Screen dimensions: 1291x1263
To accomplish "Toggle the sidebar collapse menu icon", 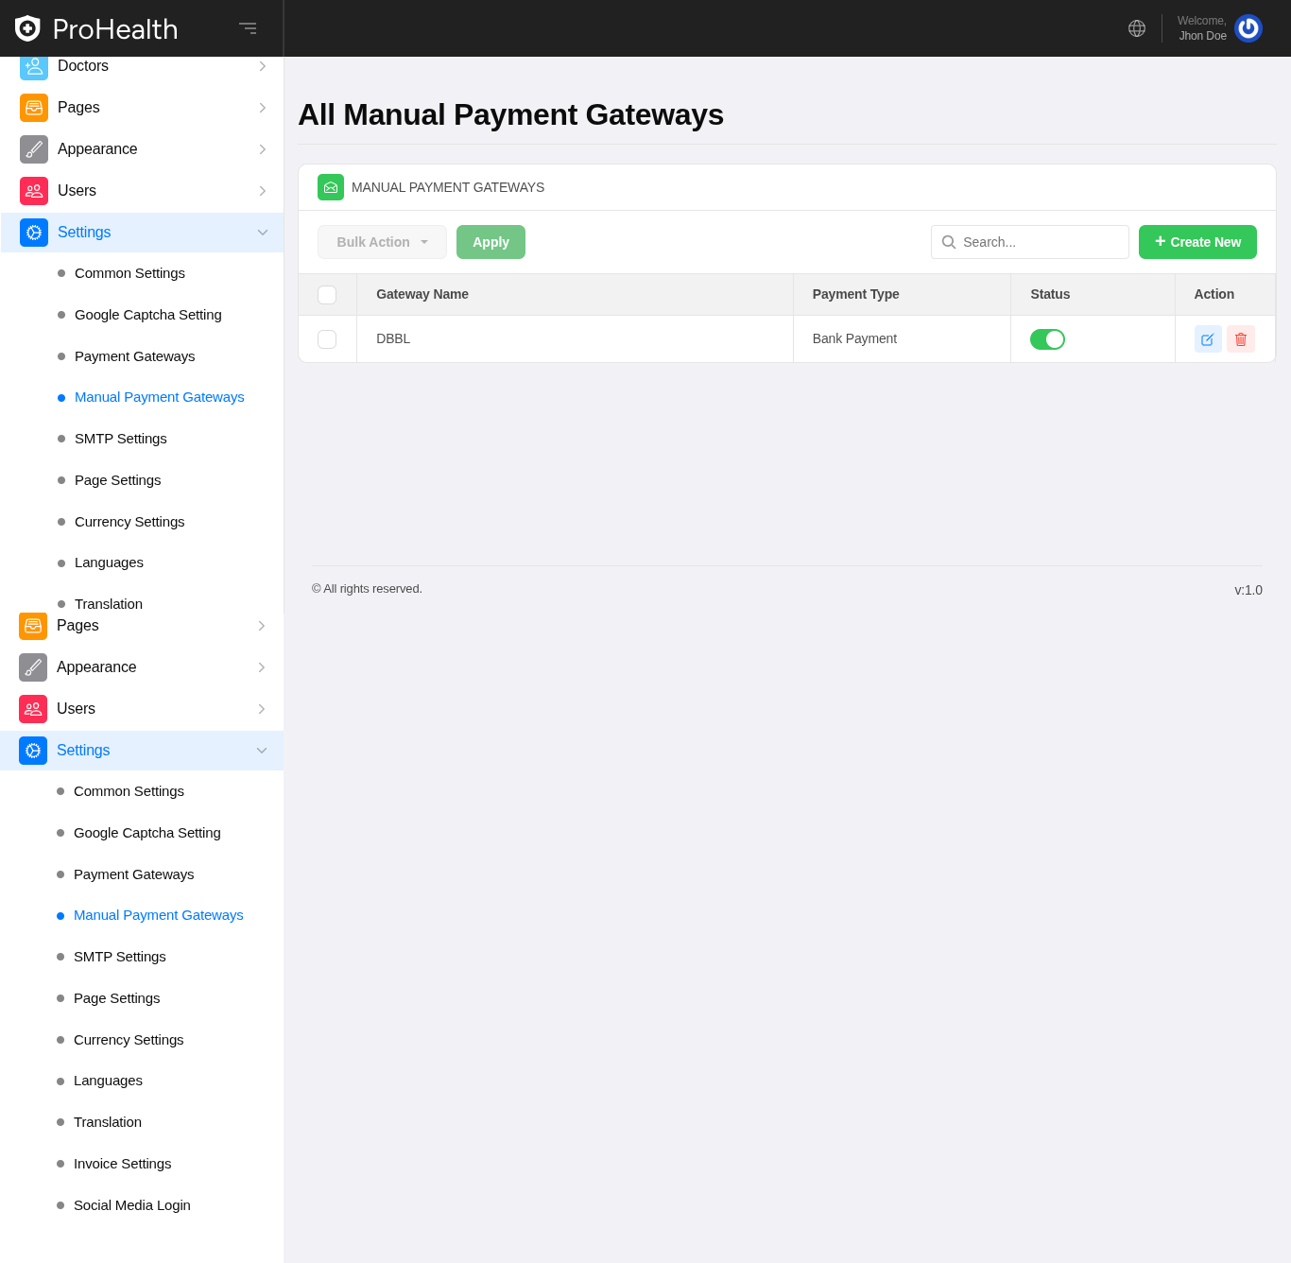I will click(x=248, y=28).
